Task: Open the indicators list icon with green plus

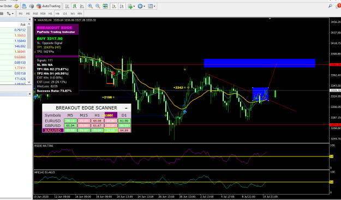Action: click(130, 7)
